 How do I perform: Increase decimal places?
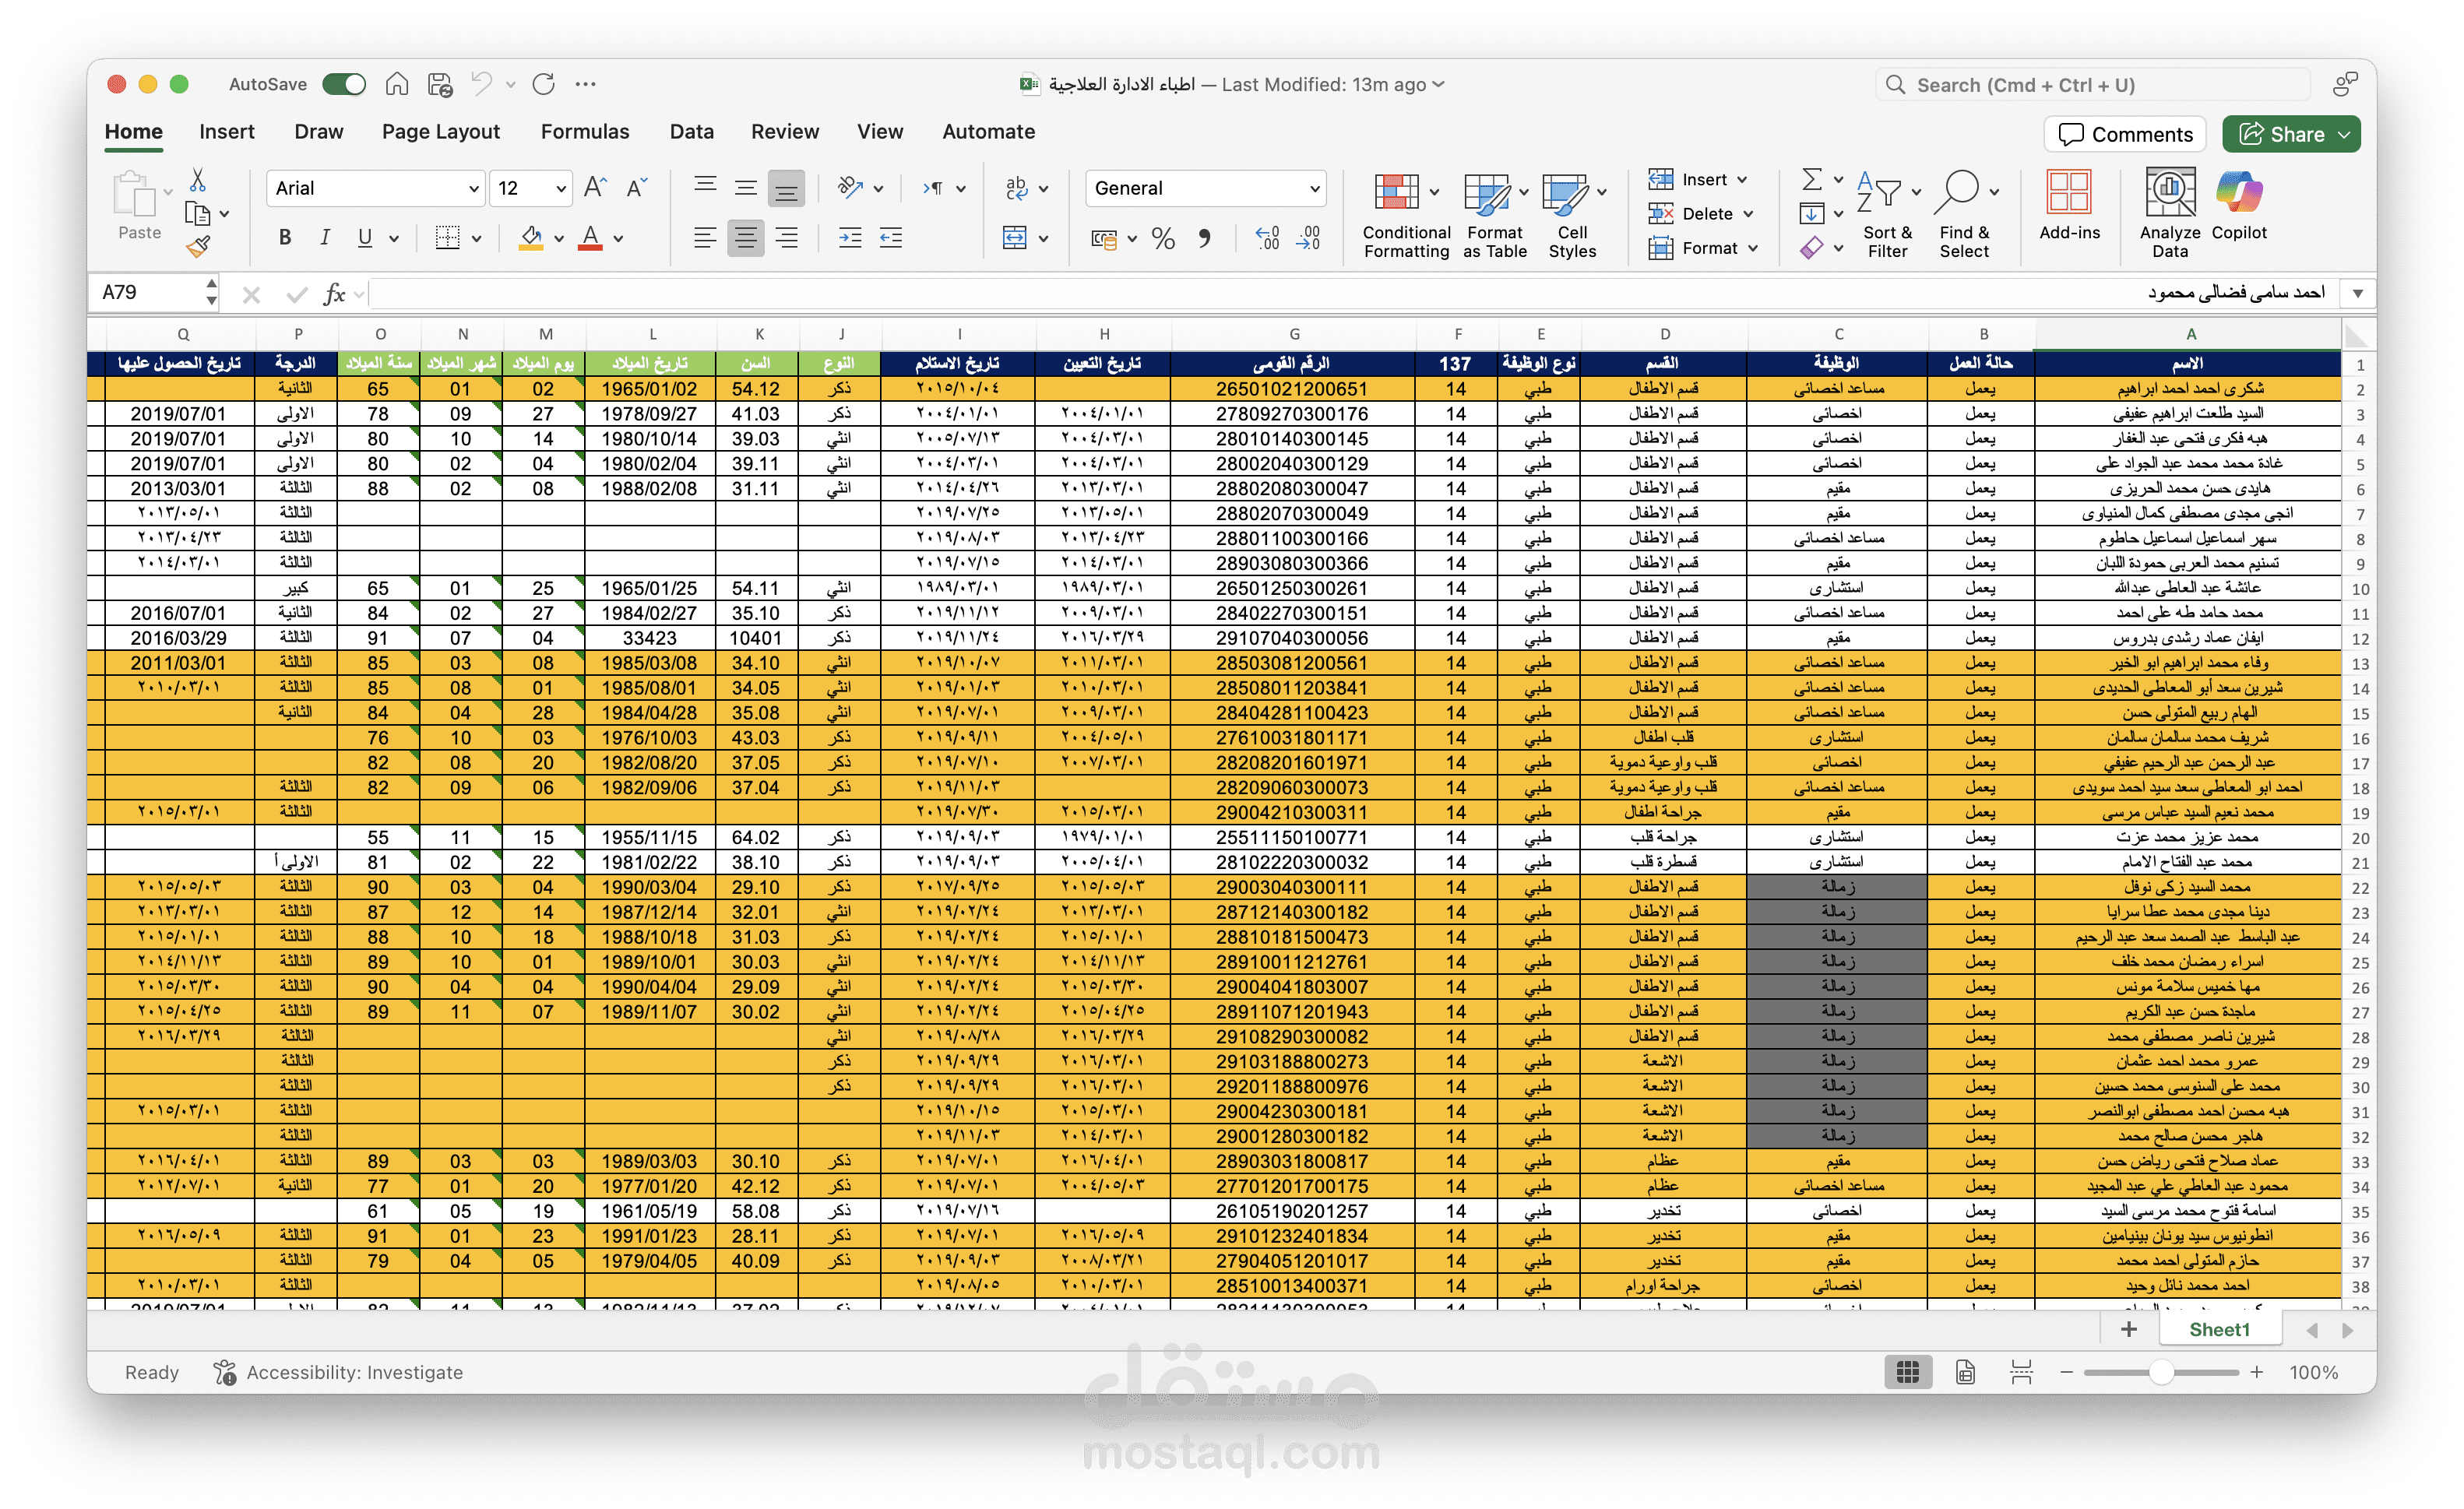[x=1267, y=238]
